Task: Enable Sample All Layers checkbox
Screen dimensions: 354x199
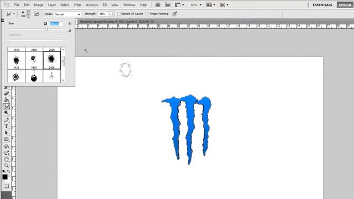Action: coord(119,14)
